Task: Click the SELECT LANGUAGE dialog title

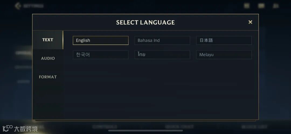Action: [x=145, y=22]
